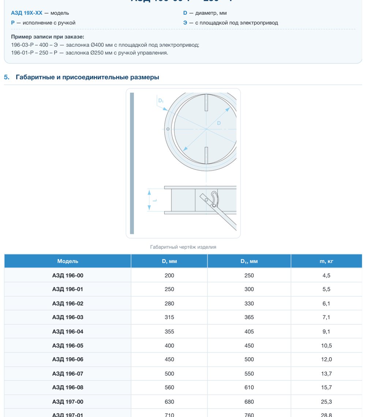Screen dimensions: 366x417
Task: Click the 'АЗД 19Х-ХХ' legend label
Action: click(27, 13)
